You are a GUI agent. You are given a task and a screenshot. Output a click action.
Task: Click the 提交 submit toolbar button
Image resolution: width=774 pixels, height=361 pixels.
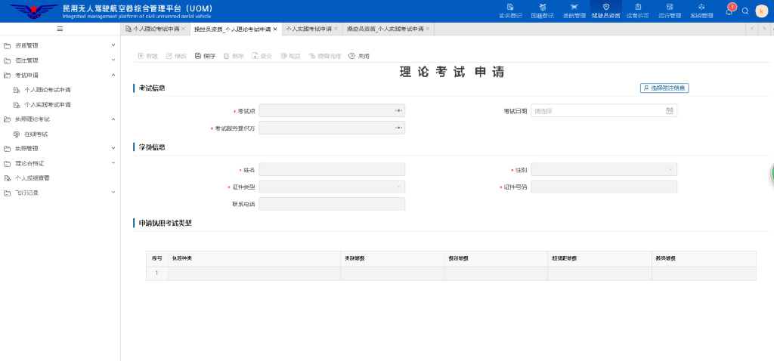pyautogui.click(x=262, y=56)
